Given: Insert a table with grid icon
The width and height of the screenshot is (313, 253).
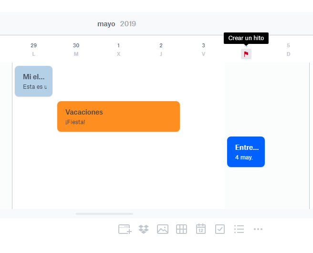Looking at the screenshot, I should pos(182,229).
